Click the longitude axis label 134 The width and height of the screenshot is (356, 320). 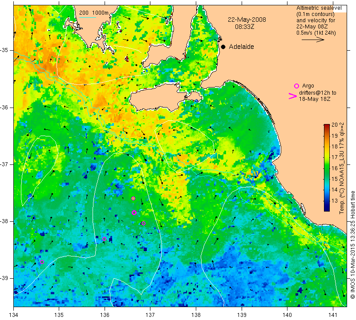click(14, 315)
